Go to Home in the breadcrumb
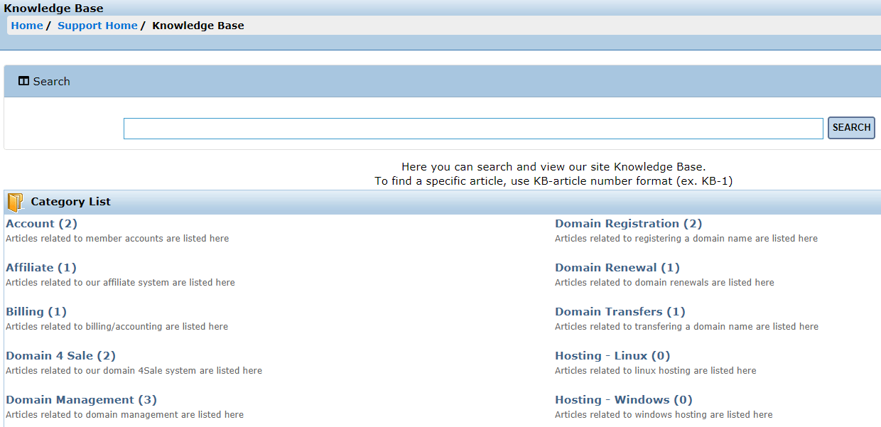Viewport: 881px width, 427px height. (x=27, y=26)
